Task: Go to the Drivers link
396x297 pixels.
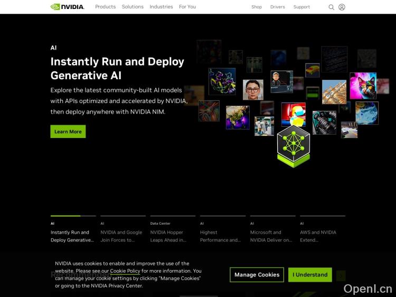Action: 278,7
